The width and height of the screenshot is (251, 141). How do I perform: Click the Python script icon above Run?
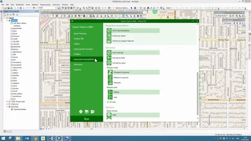(81, 112)
